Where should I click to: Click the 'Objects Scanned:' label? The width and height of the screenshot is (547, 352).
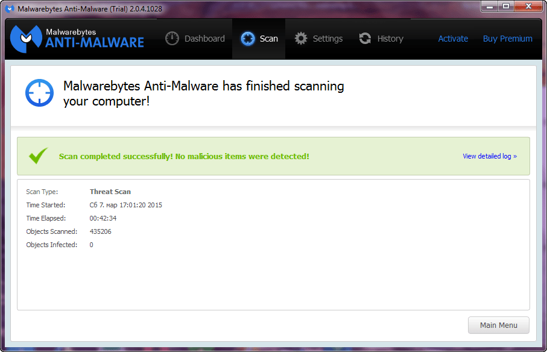[52, 231]
